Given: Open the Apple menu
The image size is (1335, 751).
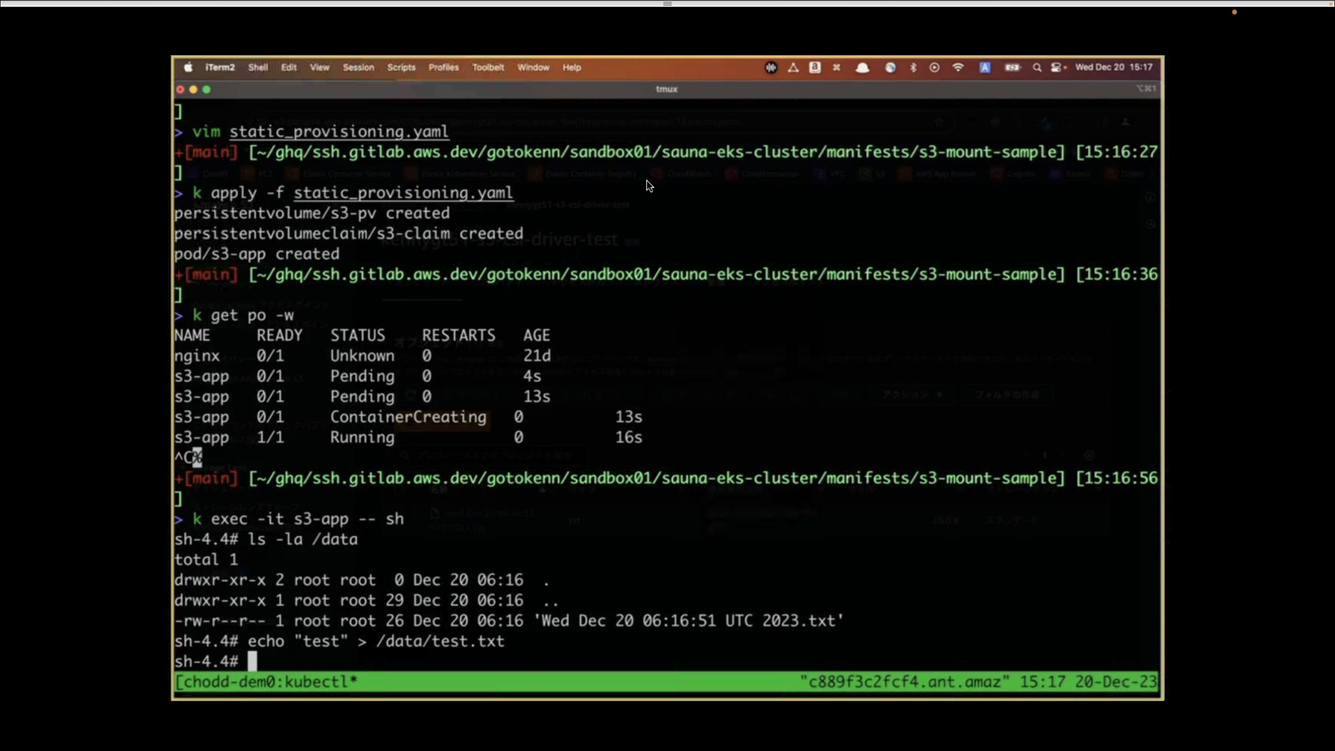Looking at the screenshot, I should [188, 67].
